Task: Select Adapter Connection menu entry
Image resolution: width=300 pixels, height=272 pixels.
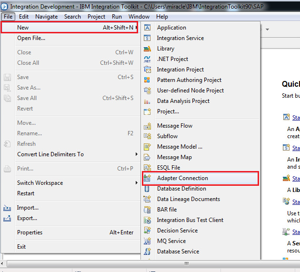Action: pos(200,178)
